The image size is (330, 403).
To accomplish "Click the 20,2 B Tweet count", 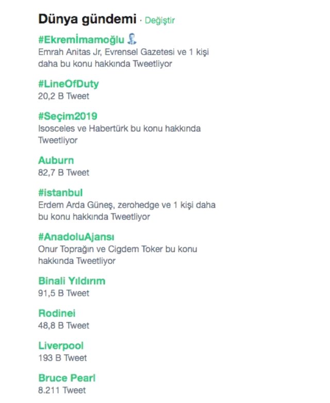I will (x=63, y=96).
